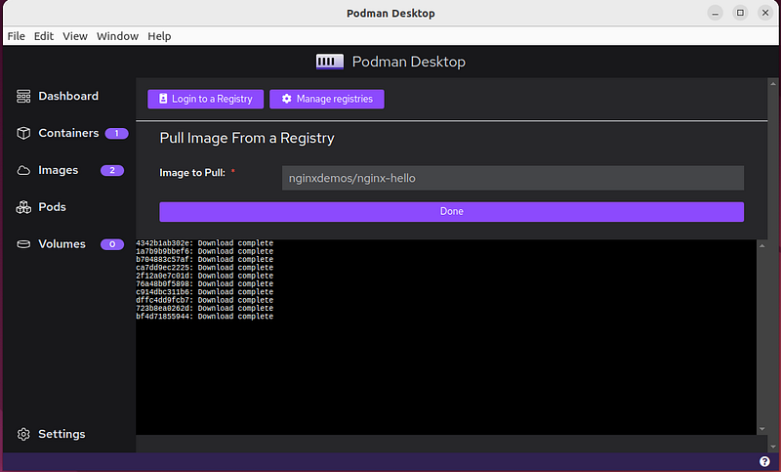Image resolution: width=781 pixels, height=472 pixels.
Task: Open the Containers section
Action: pyautogui.click(x=68, y=133)
